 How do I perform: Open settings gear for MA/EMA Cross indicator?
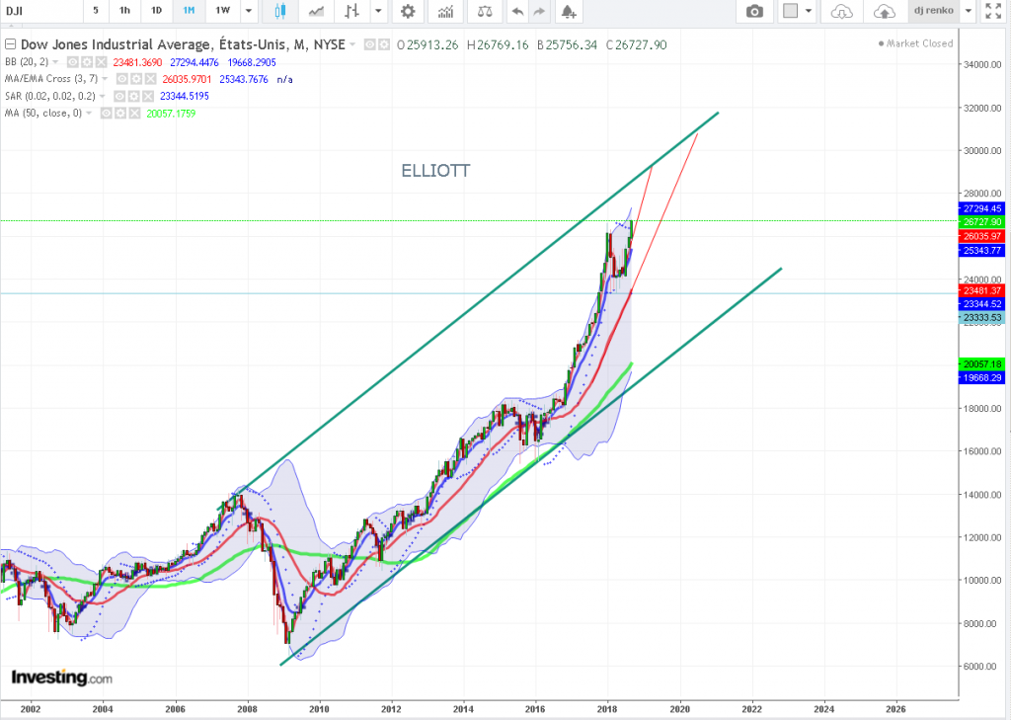click(x=136, y=79)
